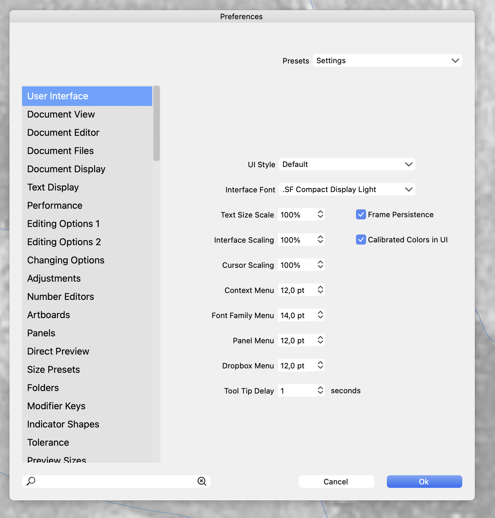The width and height of the screenshot is (495, 518).
Task: Click the Cursor Scaling stepper arrows
Action: pyautogui.click(x=320, y=265)
